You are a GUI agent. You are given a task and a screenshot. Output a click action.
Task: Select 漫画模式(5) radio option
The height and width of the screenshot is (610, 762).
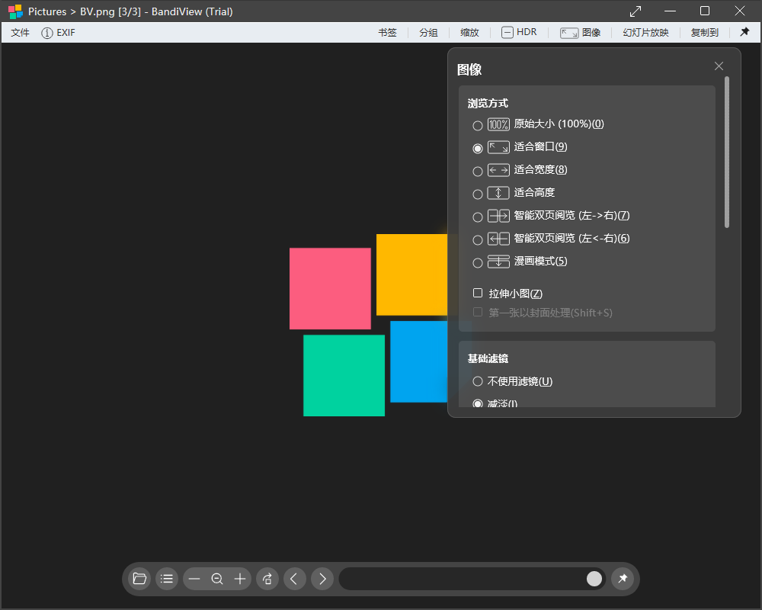(478, 262)
